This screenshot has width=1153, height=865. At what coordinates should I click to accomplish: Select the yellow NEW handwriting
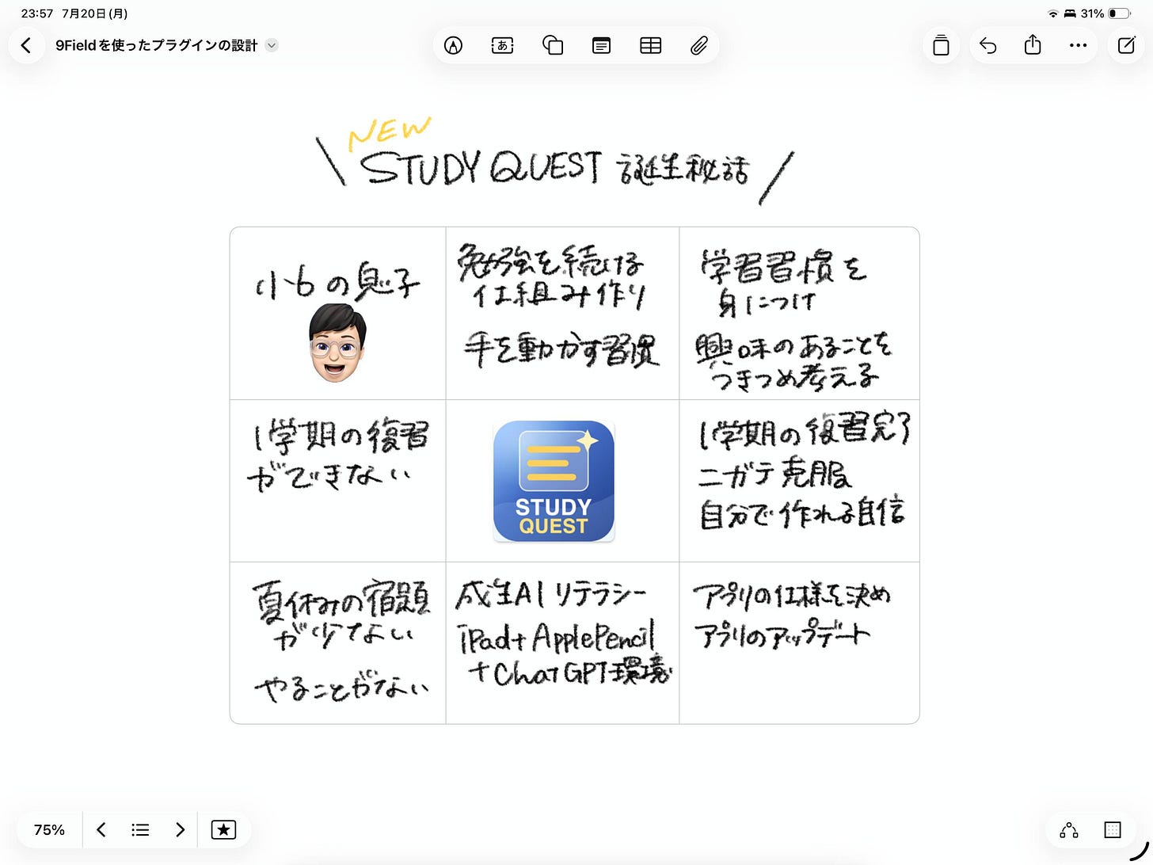(x=389, y=132)
